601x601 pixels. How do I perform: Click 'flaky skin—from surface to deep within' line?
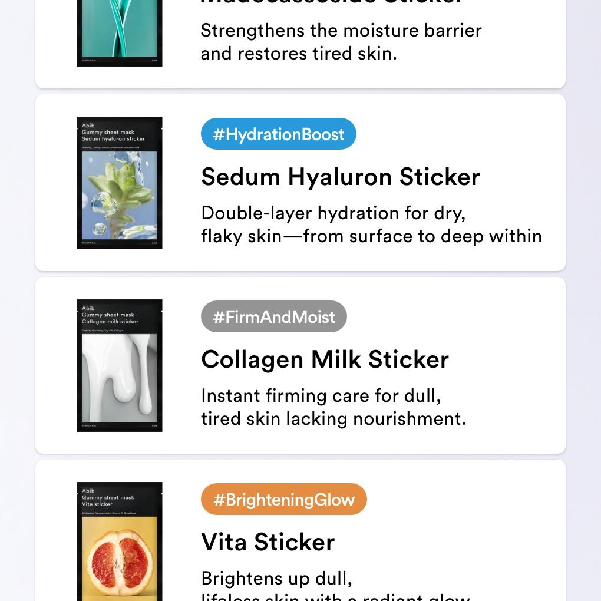tap(371, 236)
